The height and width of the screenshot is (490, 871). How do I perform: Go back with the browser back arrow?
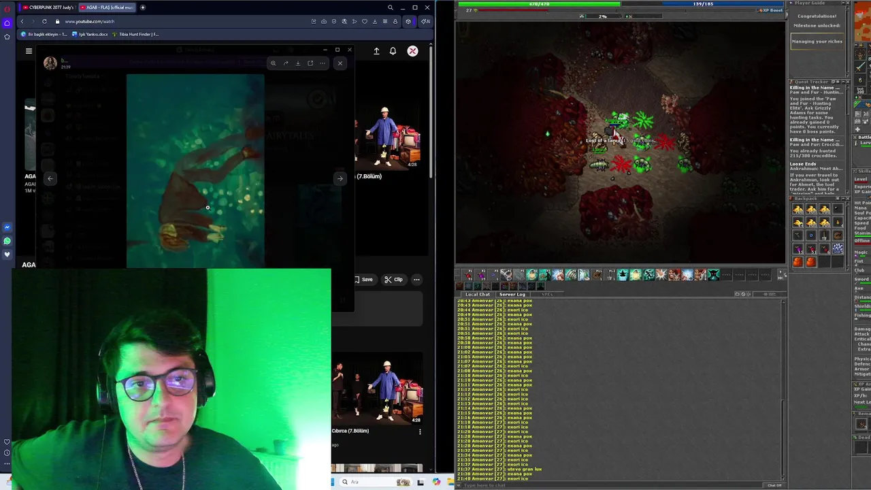coord(22,21)
